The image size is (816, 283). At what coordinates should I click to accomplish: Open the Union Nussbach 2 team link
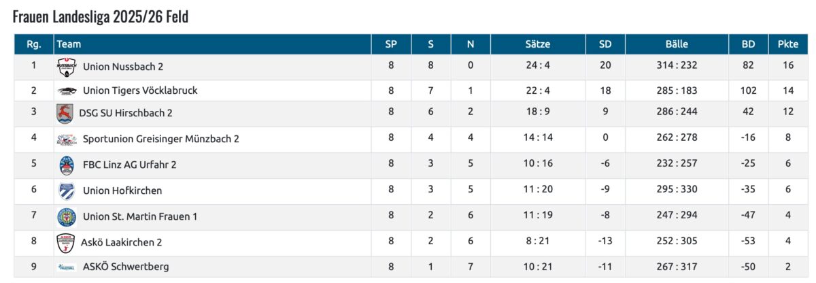click(123, 67)
